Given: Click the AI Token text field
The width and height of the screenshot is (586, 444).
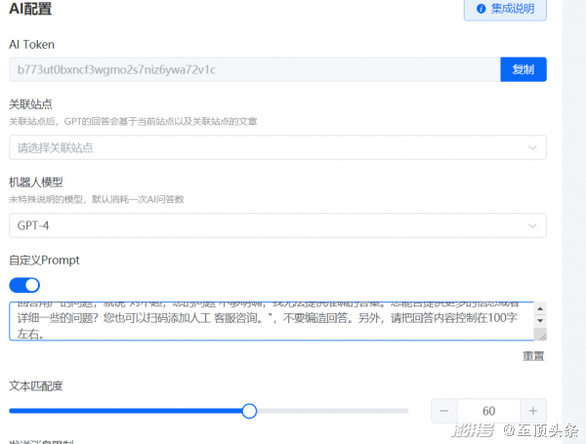Looking at the screenshot, I should [254, 70].
